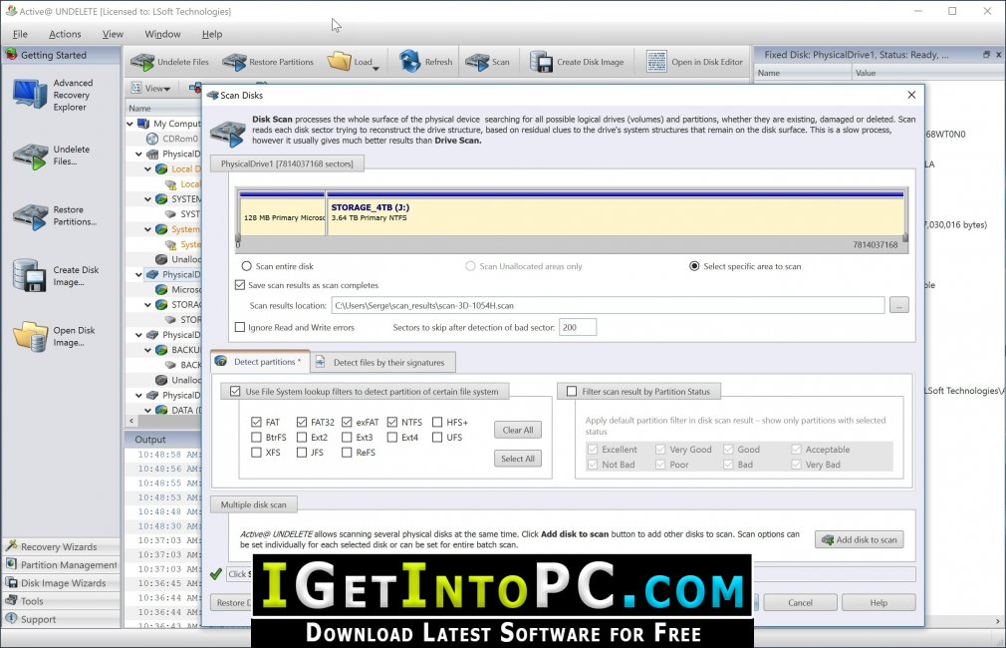The width and height of the screenshot is (1006, 648).
Task: Click the Undelete Files toolbar icon
Action: point(142,62)
